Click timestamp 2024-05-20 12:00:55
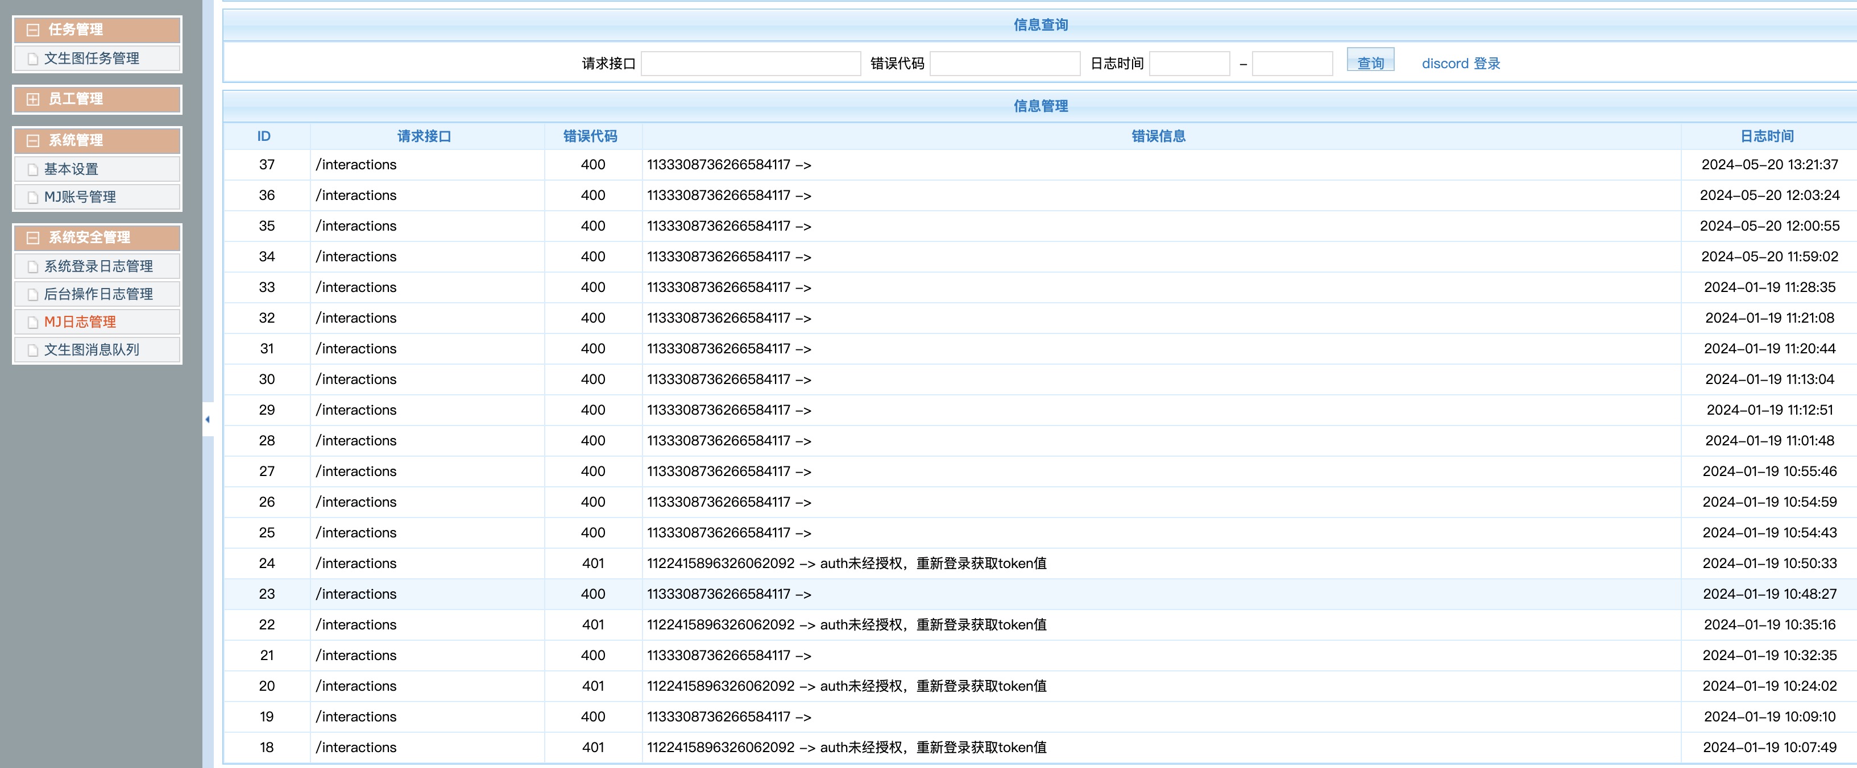Image resolution: width=1857 pixels, height=768 pixels. click(1770, 226)
